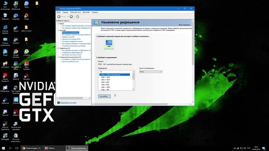Open the notification center icon
Image resolution: width=269 pixels, height=151 pixels.
point(264,148)
